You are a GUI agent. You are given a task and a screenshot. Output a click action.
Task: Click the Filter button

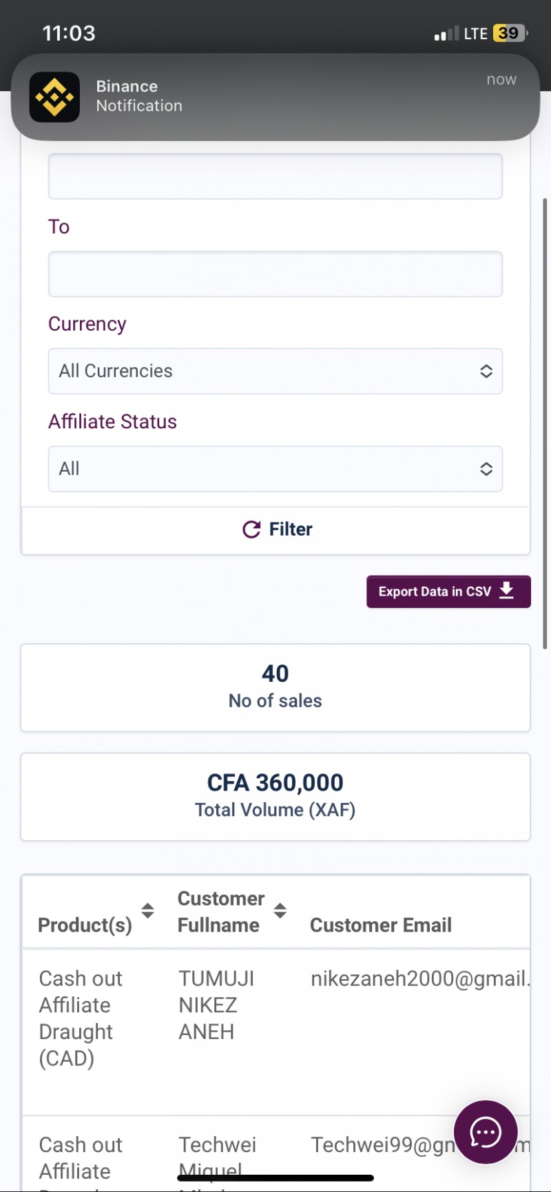[x=275, y=530]
